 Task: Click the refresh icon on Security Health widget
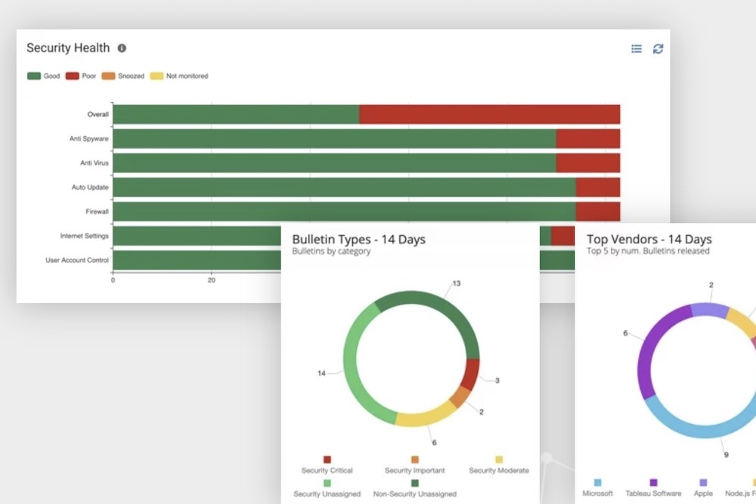658,48
